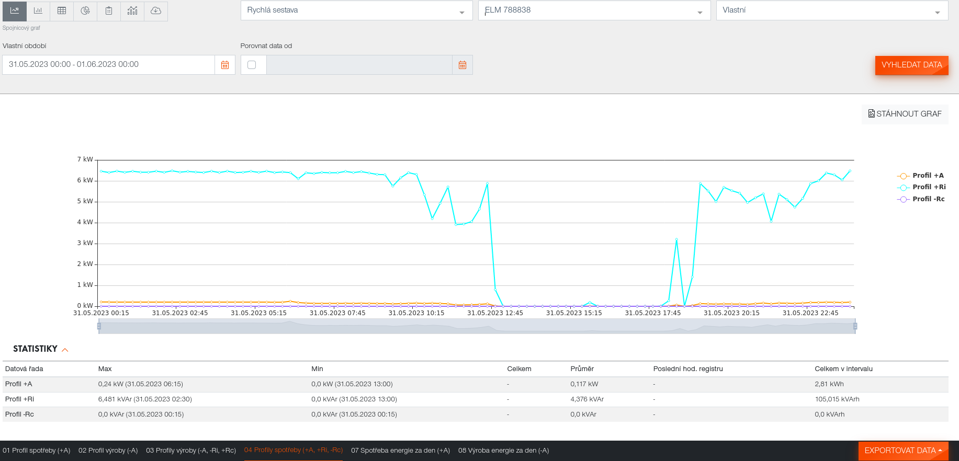The height and width of the screenshot is (461, 959).
Task: Click the chart range navigator bar
Action: [x=477, y=327]
